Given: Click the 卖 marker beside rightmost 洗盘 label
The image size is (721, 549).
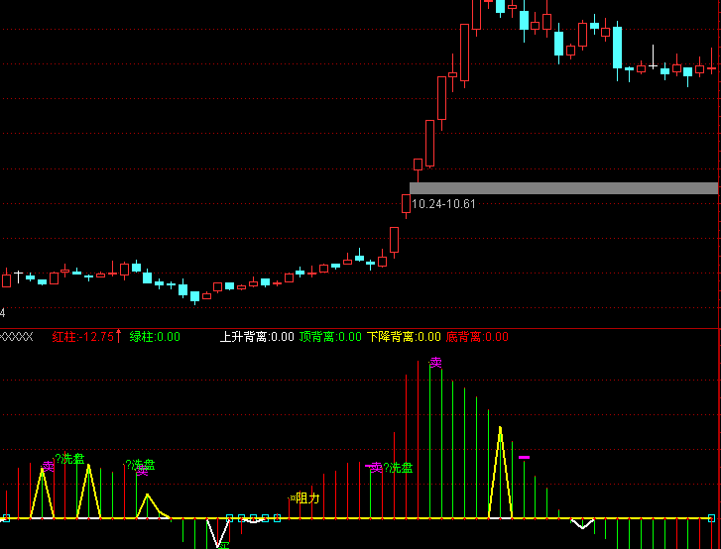Looking at the screenshot, I should (377, 468).
